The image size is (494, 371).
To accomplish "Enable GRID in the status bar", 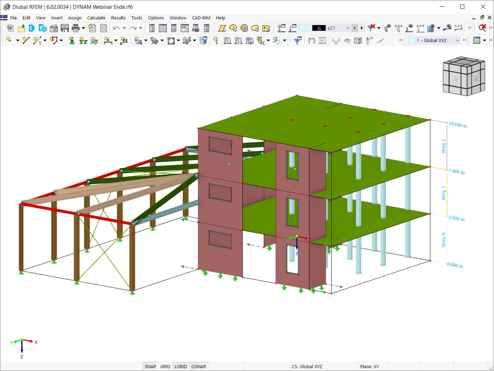I will tap(165, 366).
